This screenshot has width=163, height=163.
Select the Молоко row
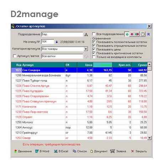tap(79, 122)
